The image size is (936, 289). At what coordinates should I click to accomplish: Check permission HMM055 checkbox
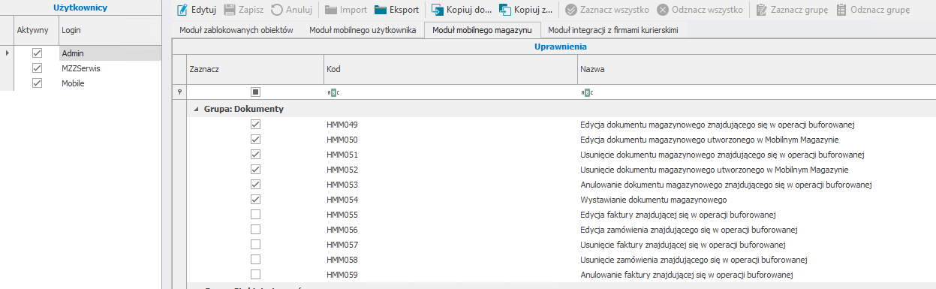coord(255,215)
